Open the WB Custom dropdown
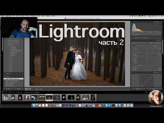 (x=156, y=46)
